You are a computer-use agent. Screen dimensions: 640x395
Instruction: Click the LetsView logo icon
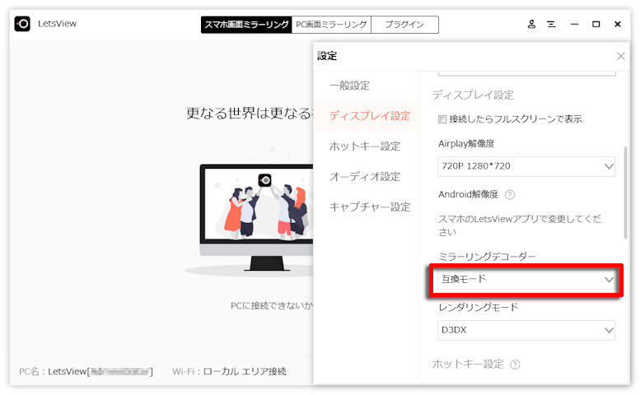click(x=22, y=24)
